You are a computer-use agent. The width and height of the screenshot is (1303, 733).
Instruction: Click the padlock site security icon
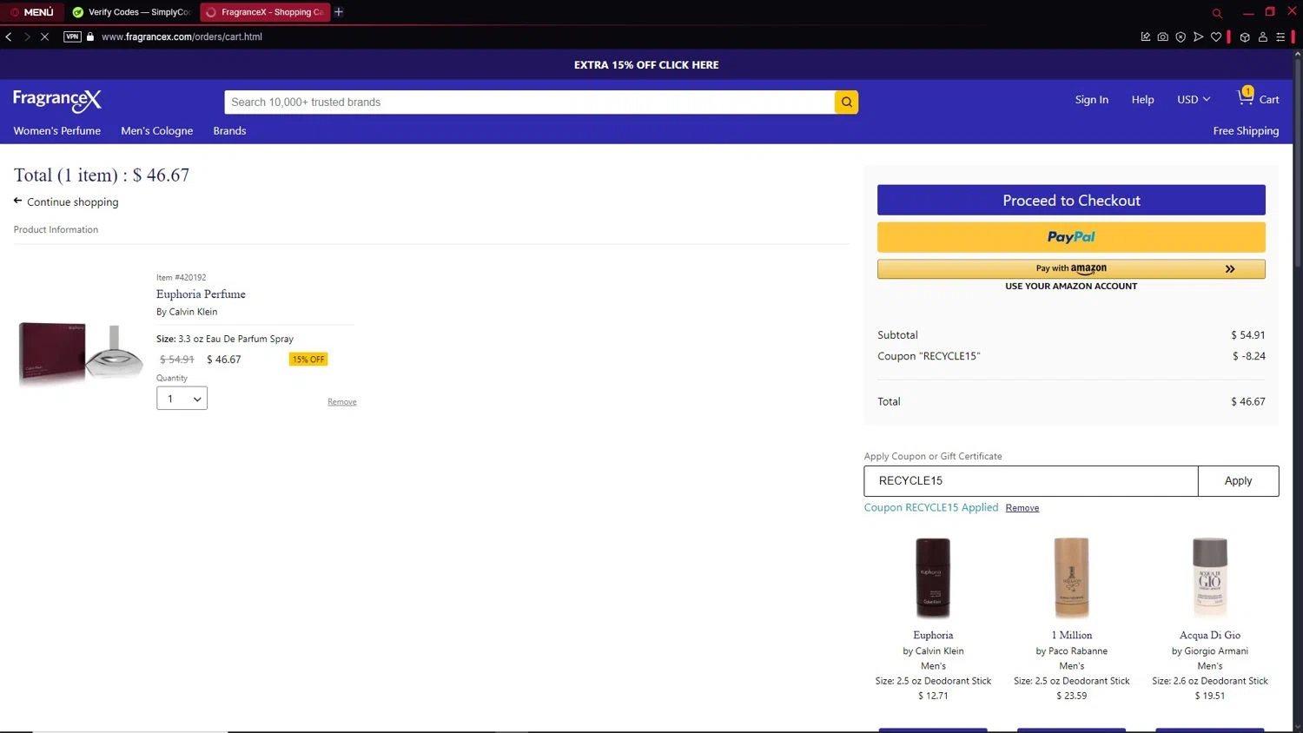pos(90,36)
